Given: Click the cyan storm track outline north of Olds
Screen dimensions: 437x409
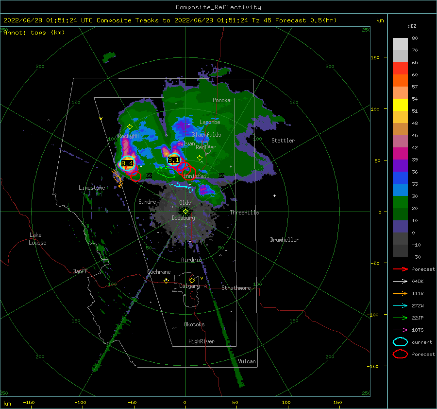Looking at the screenshot, I should [182, 187].
